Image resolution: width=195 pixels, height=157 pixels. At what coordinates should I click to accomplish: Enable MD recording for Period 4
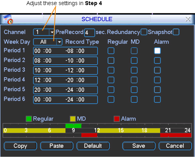[x=134, y=80]
